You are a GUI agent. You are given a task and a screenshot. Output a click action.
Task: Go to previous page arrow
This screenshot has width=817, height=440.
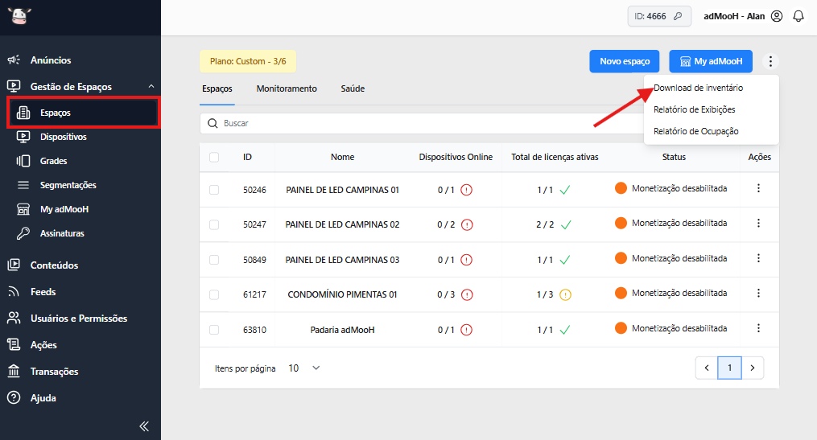coord(707,368)
